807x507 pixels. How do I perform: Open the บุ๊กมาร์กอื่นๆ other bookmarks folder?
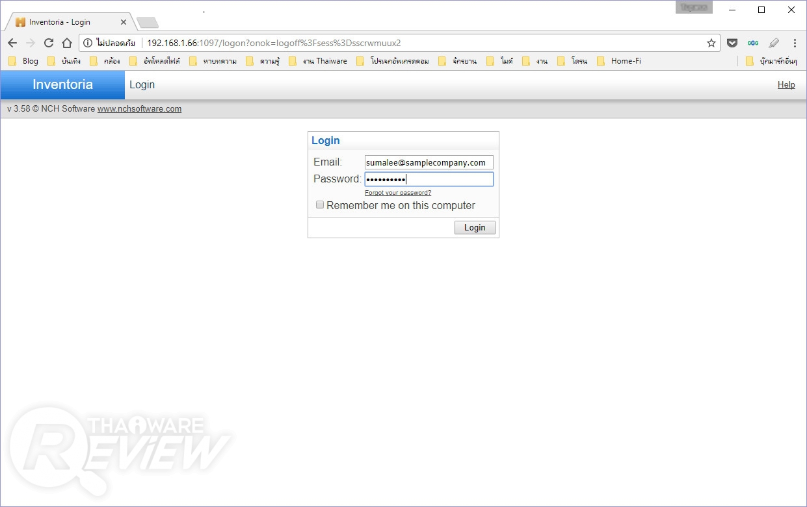[772, 61]
